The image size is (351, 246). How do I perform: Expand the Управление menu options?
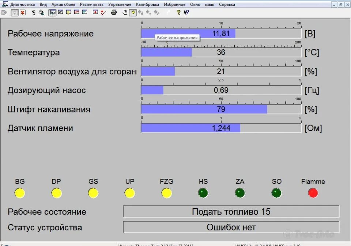[x=120, y=4]
